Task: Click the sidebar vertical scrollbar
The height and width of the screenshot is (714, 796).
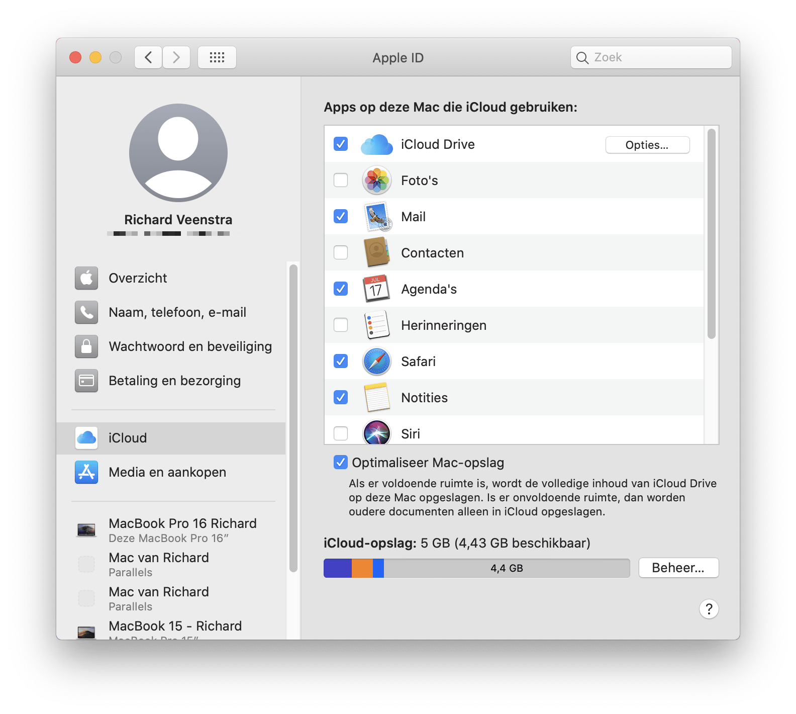Action: pyautogui.click(x=293, y=418)
